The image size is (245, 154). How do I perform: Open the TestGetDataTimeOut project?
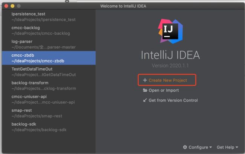(49, 72)
